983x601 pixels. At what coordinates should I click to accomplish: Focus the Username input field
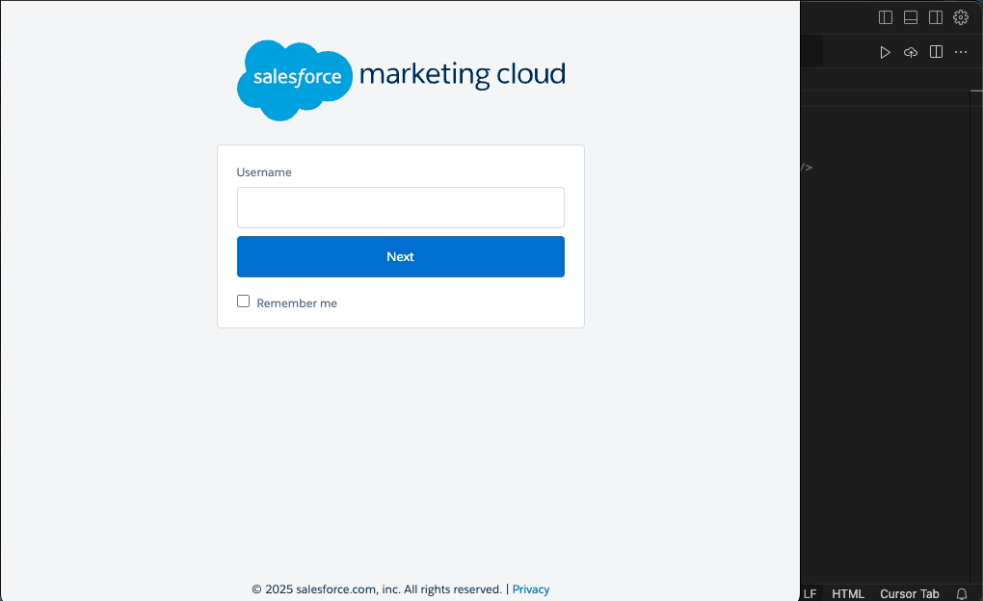pyautogui.click(x=401, y=207)
